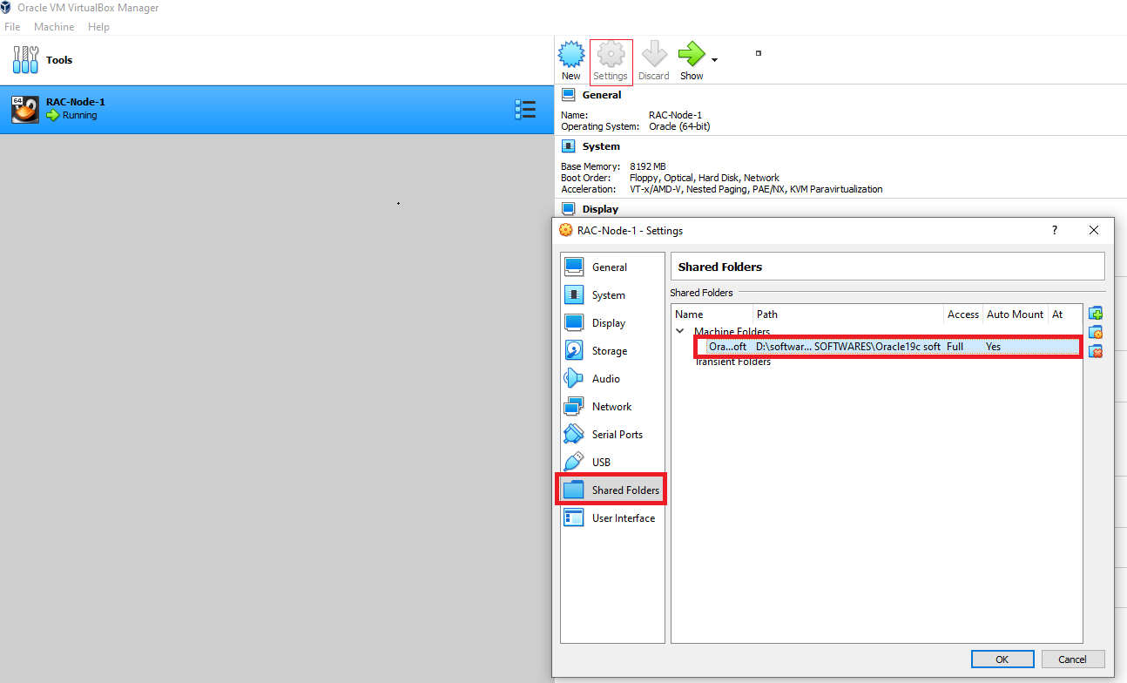This screenshot has width=1127, height=683.
Task: Open the File menu
Action: tap(12, 27)
